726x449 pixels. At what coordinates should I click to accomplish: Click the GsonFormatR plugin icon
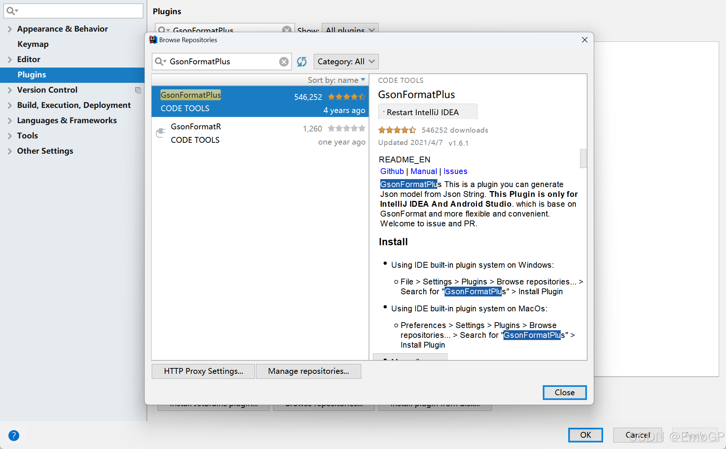pyautogui.click(x=161, y=133)
